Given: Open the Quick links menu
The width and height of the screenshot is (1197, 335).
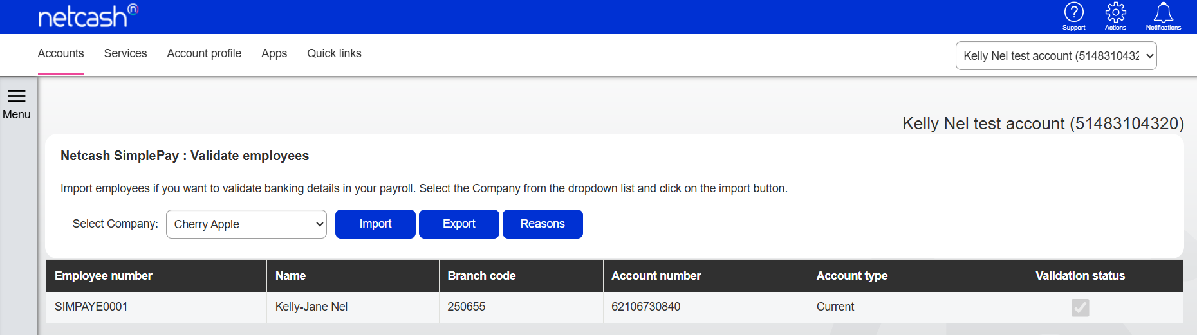Looking at the screenshot, I should click(334, 53).
